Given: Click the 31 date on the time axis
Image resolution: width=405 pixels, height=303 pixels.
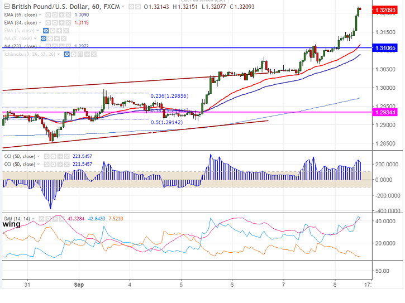Looking at the screenshot, I should pos(27,285).
